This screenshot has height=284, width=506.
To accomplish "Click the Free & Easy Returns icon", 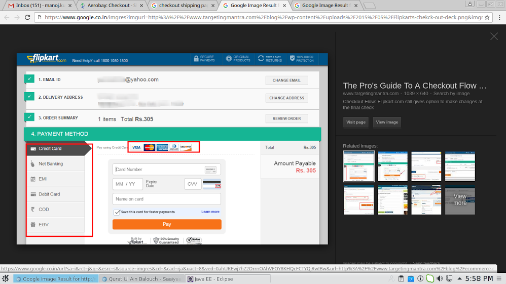I will [x=261, y=58].
